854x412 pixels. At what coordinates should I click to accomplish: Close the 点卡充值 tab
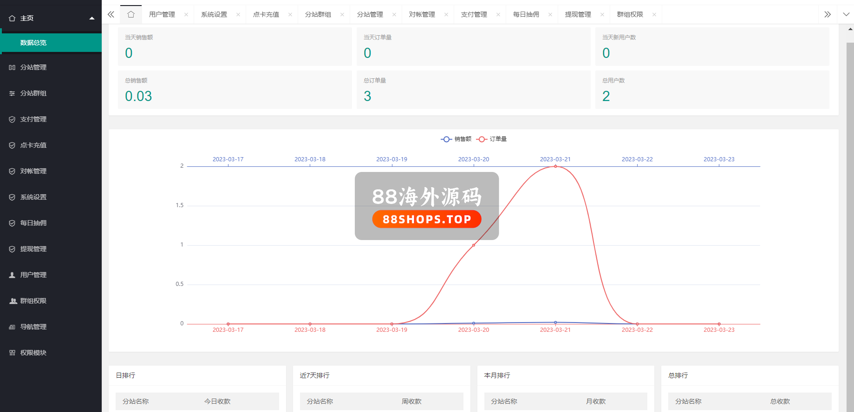pyautogui.click(x=290, y=14)
